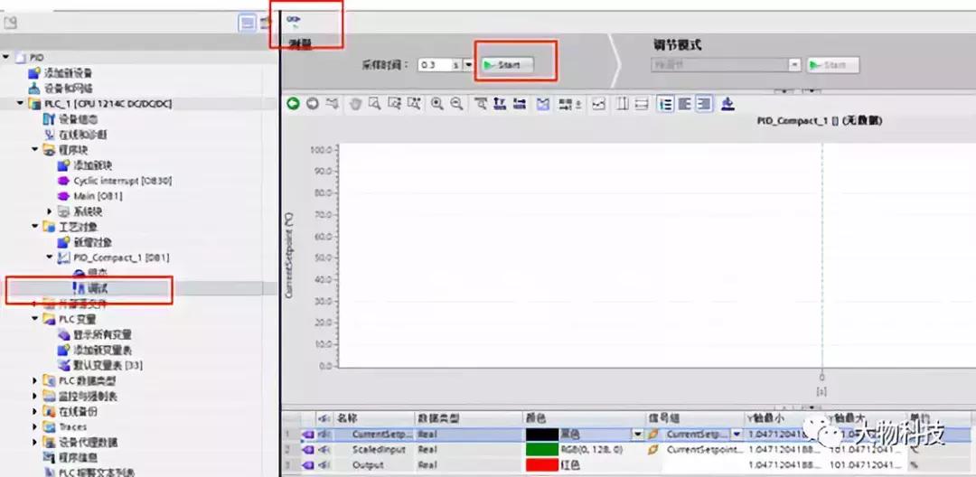Viewport: 976px width, 477px height.
Task: Open 默认变量表 [33] tag table
Action: 99,365
